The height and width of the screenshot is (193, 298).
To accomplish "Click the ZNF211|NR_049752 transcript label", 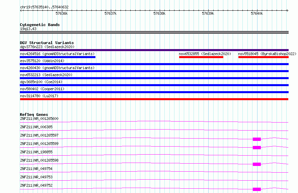I will coord(36,185).
